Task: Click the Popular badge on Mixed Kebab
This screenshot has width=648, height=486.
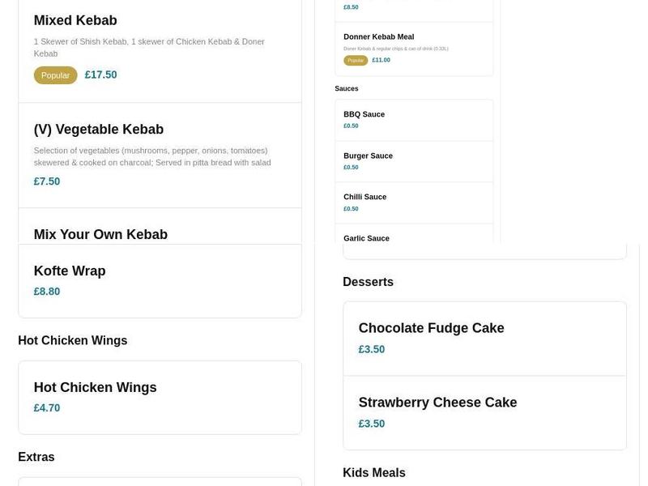Action: [x=55, y=75]
